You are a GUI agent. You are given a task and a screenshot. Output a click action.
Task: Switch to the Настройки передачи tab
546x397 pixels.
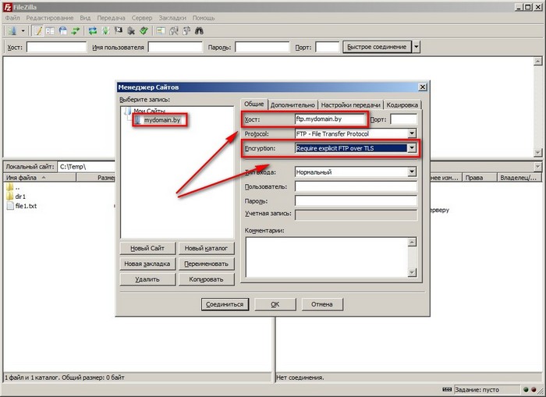click(x=351, y=105)
